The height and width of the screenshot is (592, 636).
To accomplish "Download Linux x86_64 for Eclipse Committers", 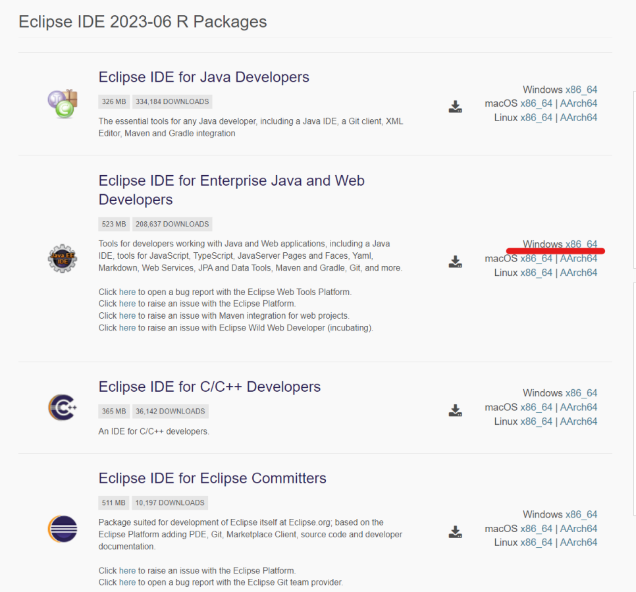I will (536, 543).
